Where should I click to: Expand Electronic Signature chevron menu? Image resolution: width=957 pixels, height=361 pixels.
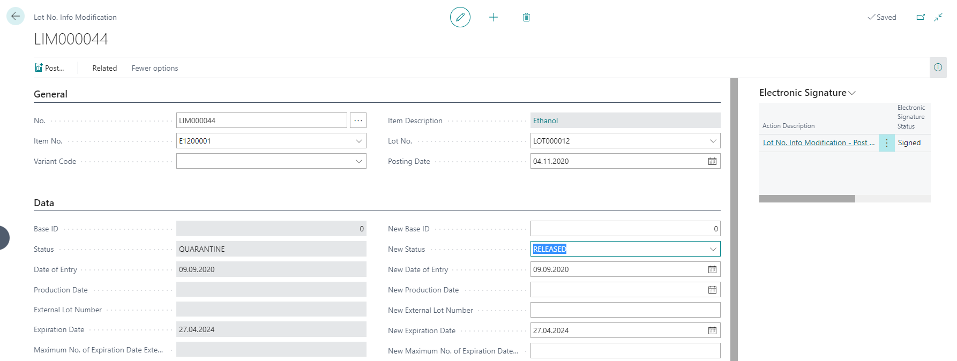coord(852,93)
